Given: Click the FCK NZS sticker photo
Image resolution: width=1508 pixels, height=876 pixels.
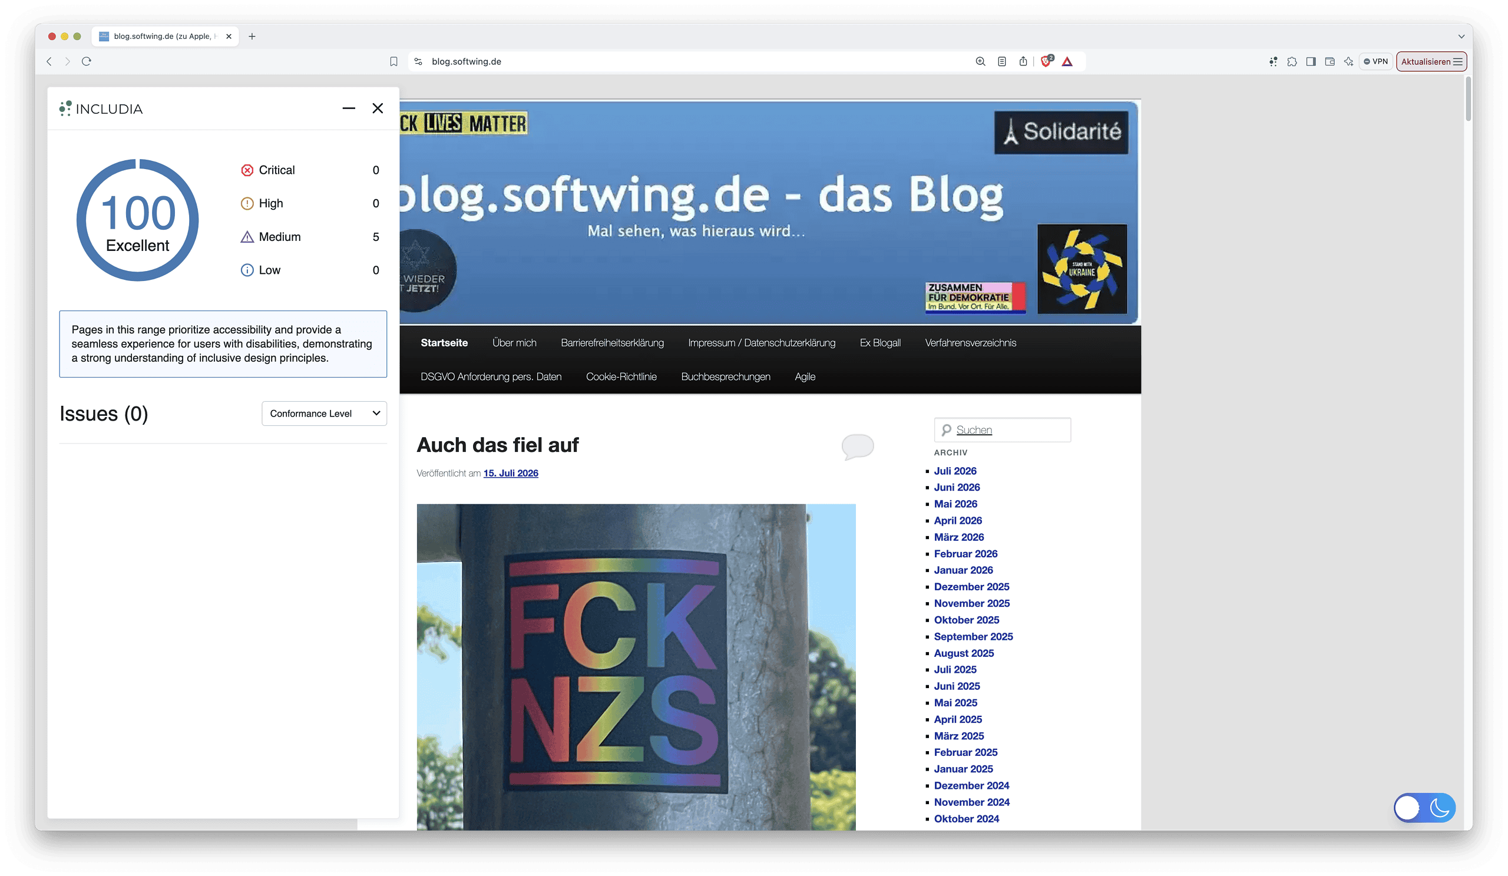Looking at the screenshot, I should pos(636,667).
